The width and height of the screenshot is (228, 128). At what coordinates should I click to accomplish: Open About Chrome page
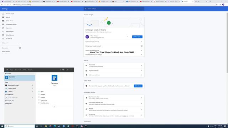[x=6, y=52]
